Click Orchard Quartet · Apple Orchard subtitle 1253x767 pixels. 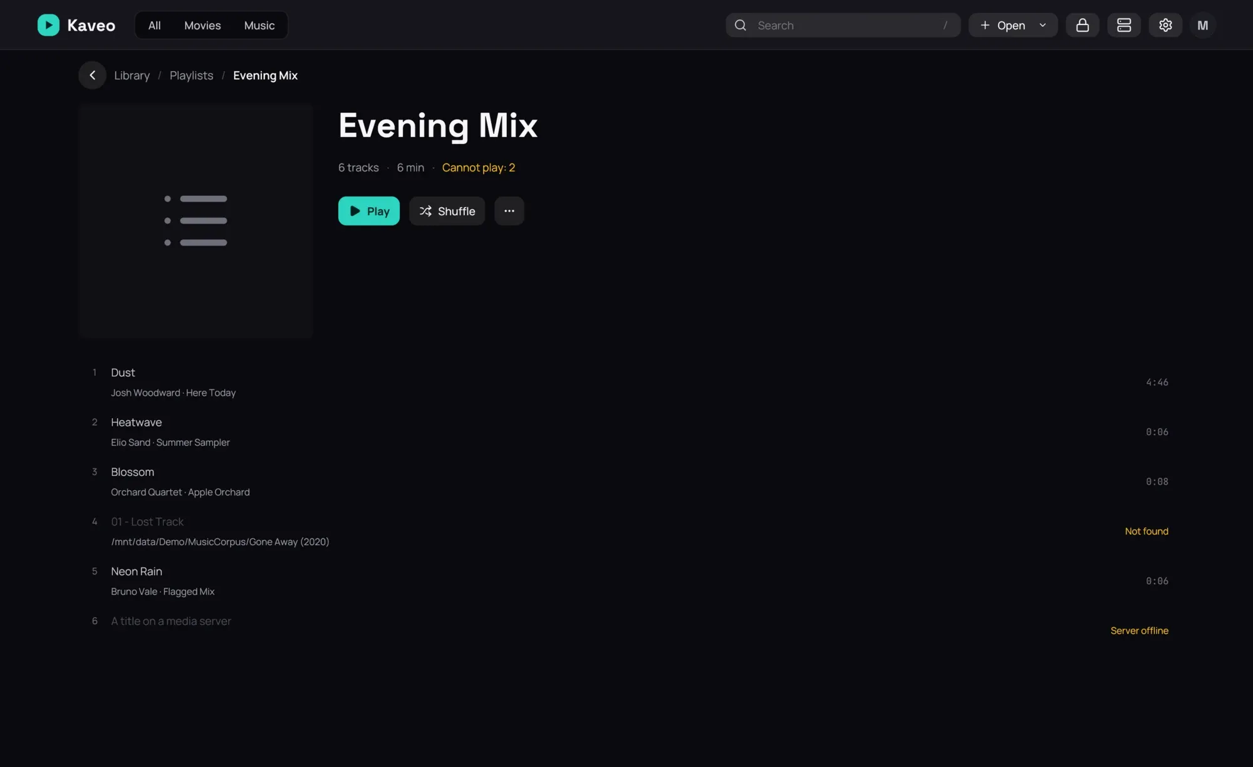pos(180,492)
